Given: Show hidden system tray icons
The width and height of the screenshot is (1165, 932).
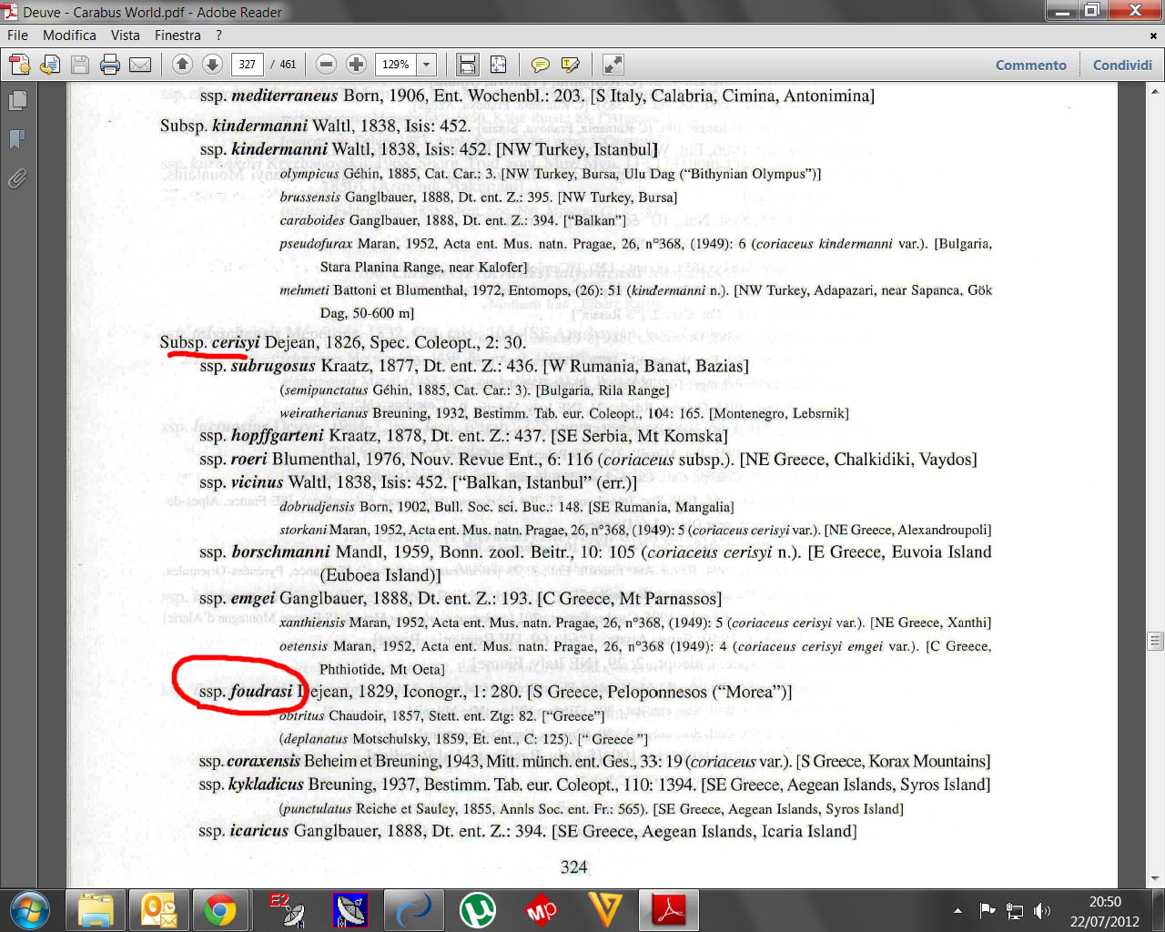Looking at the screenshot, I should coord(957,910).
